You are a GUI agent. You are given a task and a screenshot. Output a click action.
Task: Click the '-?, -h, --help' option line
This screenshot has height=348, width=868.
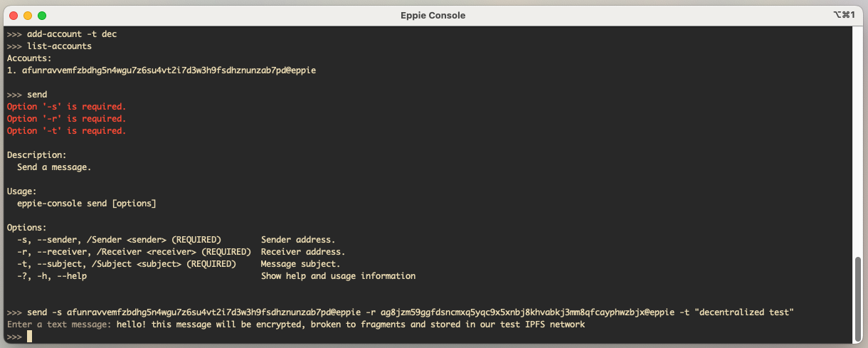(x=216, y=276)
